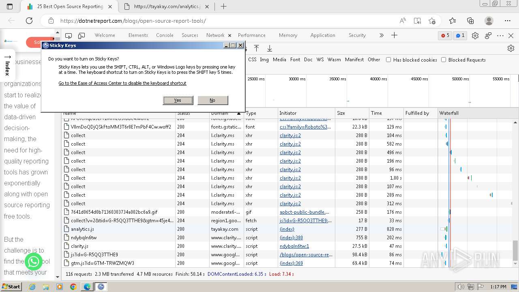Click the browser Refresh icon
The height and width of the screenshot is (292, 519).
29,21
